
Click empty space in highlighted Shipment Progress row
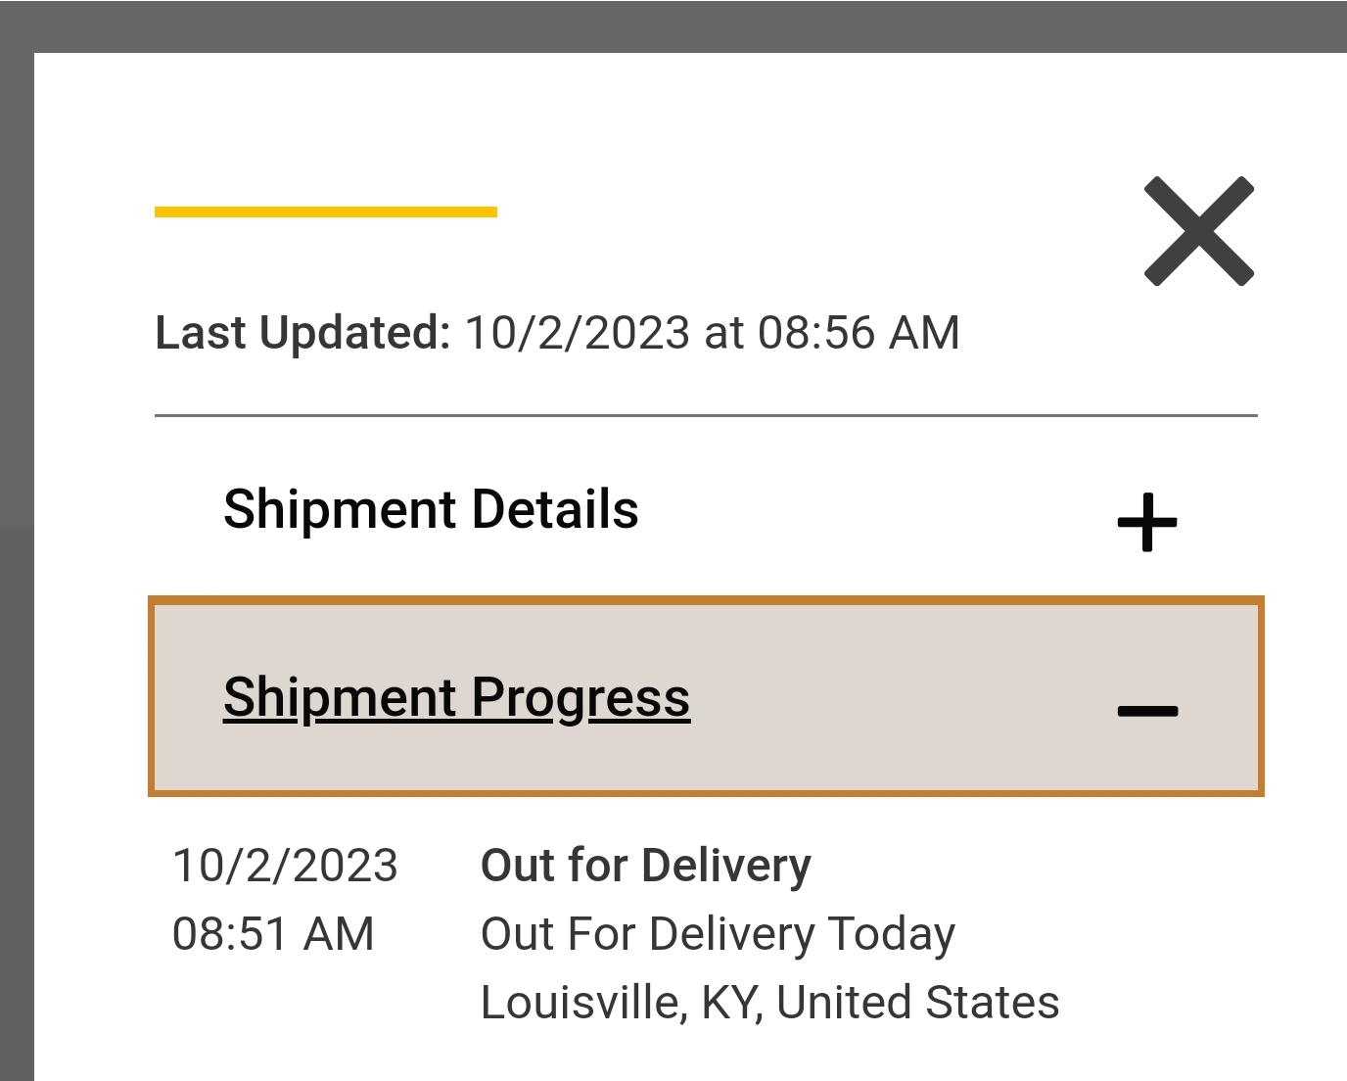[x=901, y=697]
